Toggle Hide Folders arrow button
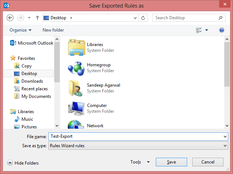 tap(10, 163)
